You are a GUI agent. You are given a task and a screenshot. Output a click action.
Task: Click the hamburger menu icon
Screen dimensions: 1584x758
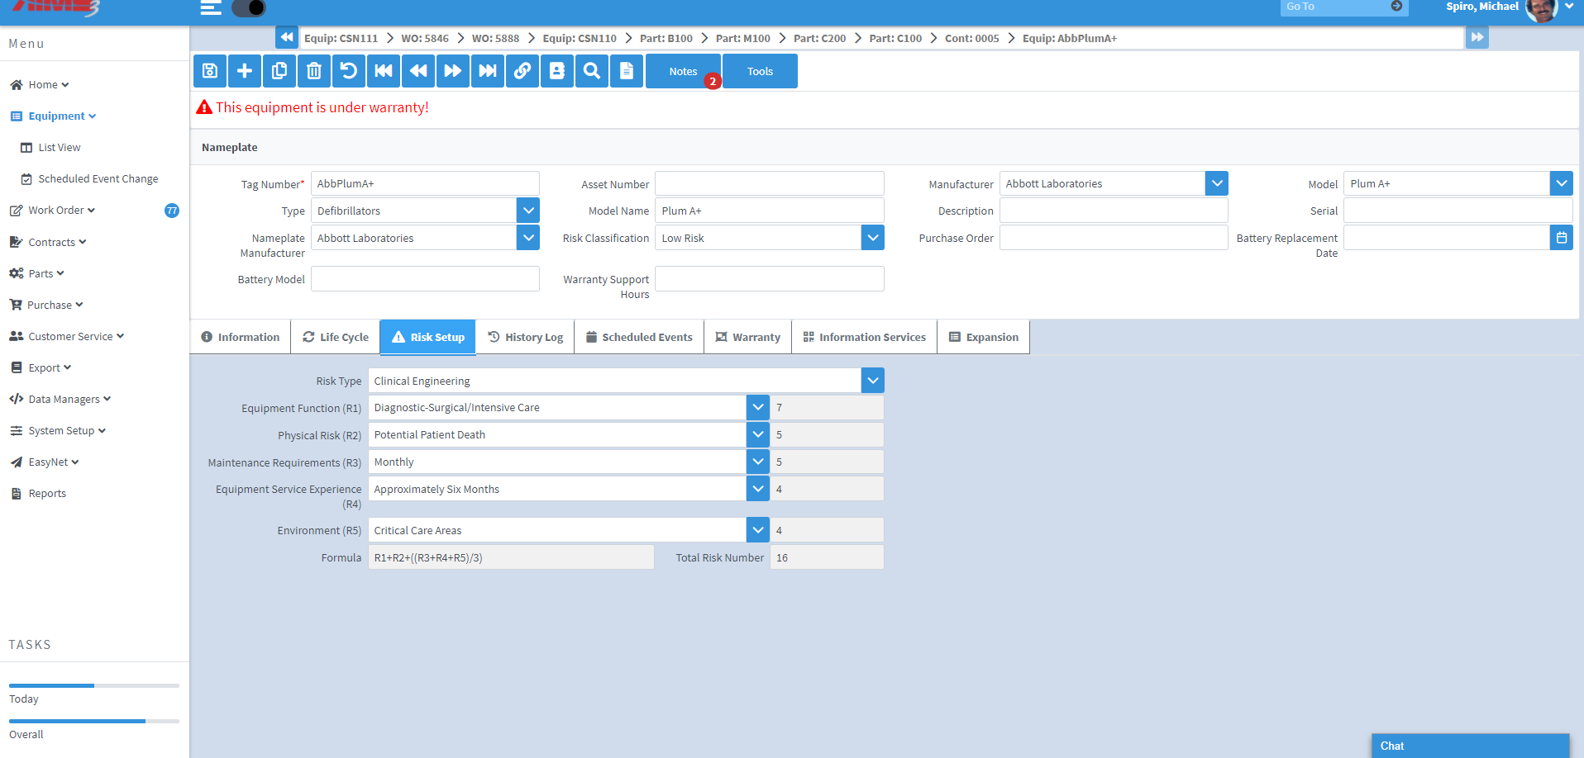[211, 8]
